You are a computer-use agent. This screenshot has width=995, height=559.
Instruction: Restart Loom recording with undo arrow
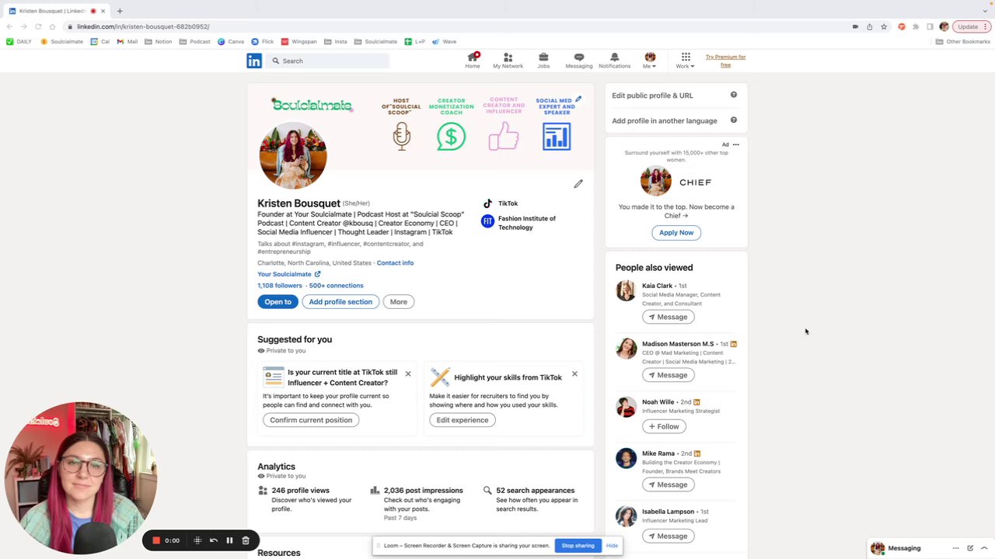tap(214, 540)
